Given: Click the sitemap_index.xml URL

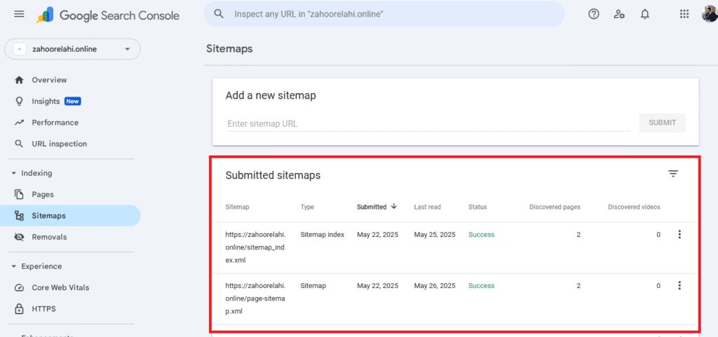Looking at the screenshot, I should coord(255,247).
